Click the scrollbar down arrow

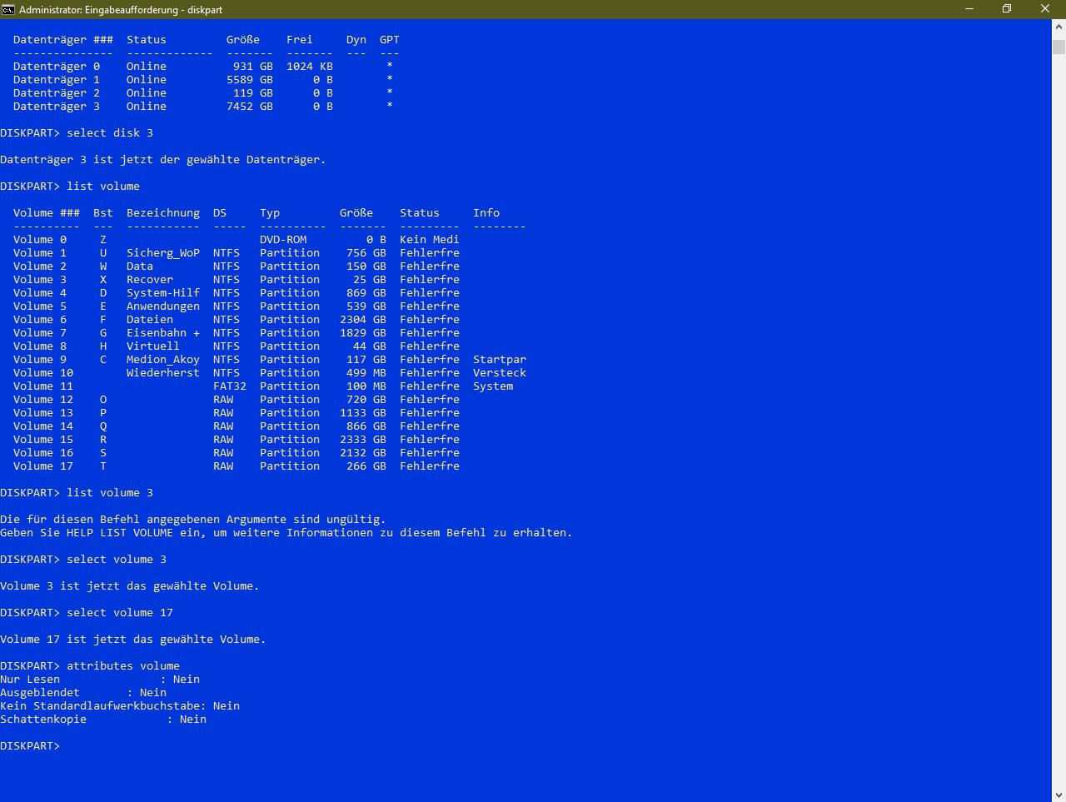point(1059,795)
